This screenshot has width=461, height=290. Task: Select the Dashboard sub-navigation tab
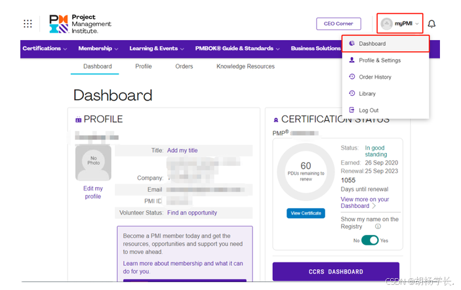pos(97,66)
